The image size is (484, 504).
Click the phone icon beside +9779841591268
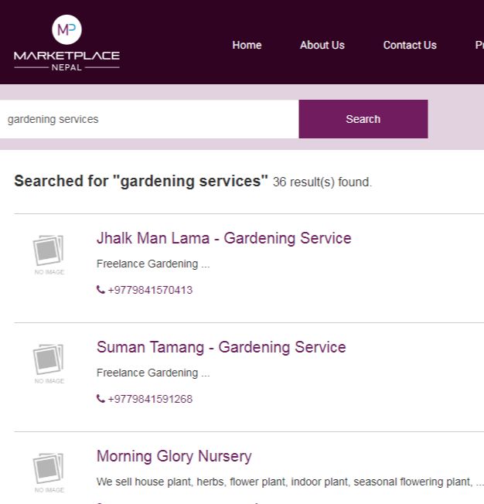coord(101,399)
